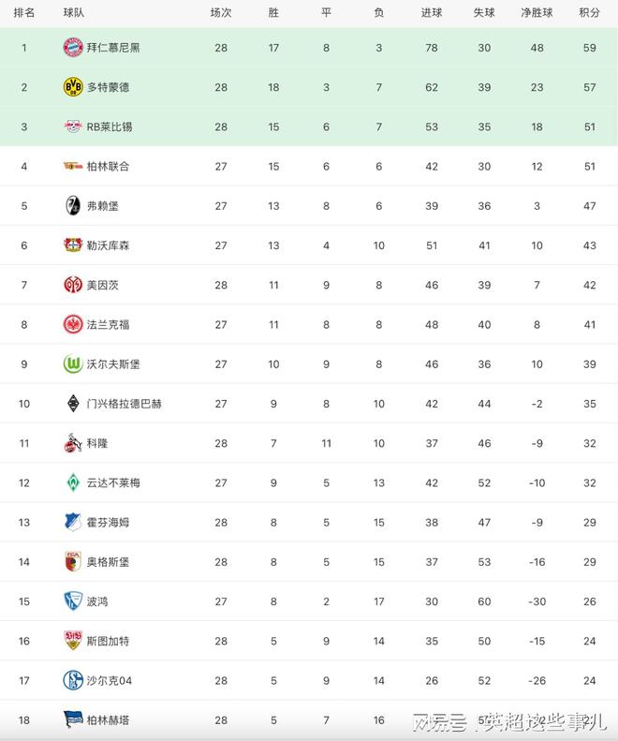This screenshot has height=741, width=618.
Task: Click the Hoffenheim club logo
Action: (73, 522)
